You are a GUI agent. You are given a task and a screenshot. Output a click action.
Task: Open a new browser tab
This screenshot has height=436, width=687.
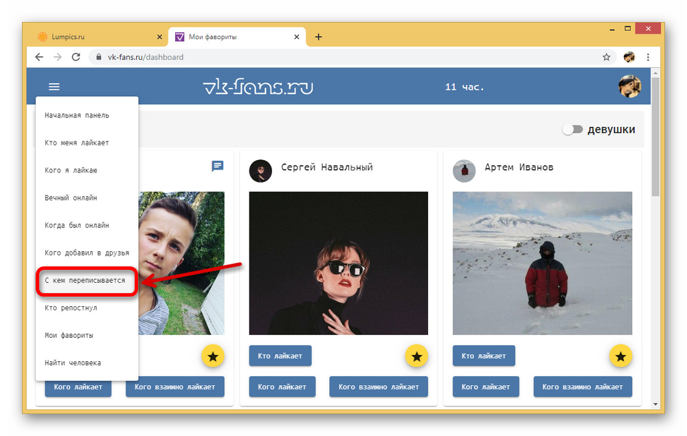(x=319, y=37)
